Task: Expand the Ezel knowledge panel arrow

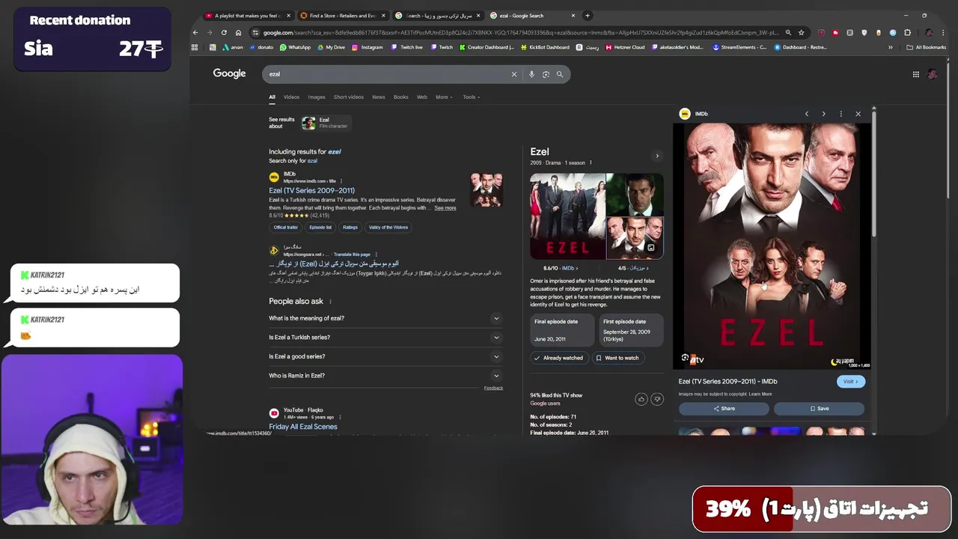Action: point(657,156)
